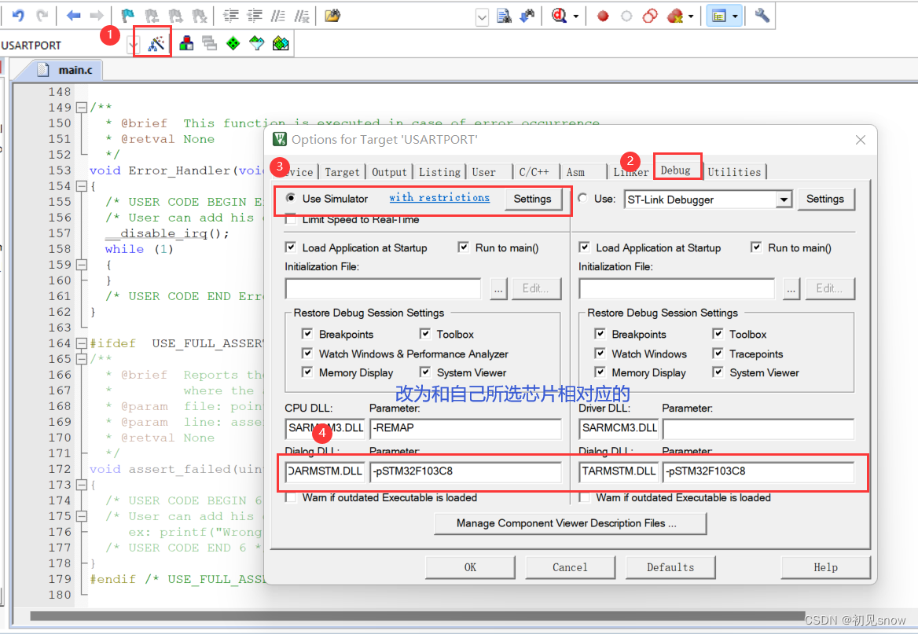Switch to the Target tab

[x=342, y=172]
